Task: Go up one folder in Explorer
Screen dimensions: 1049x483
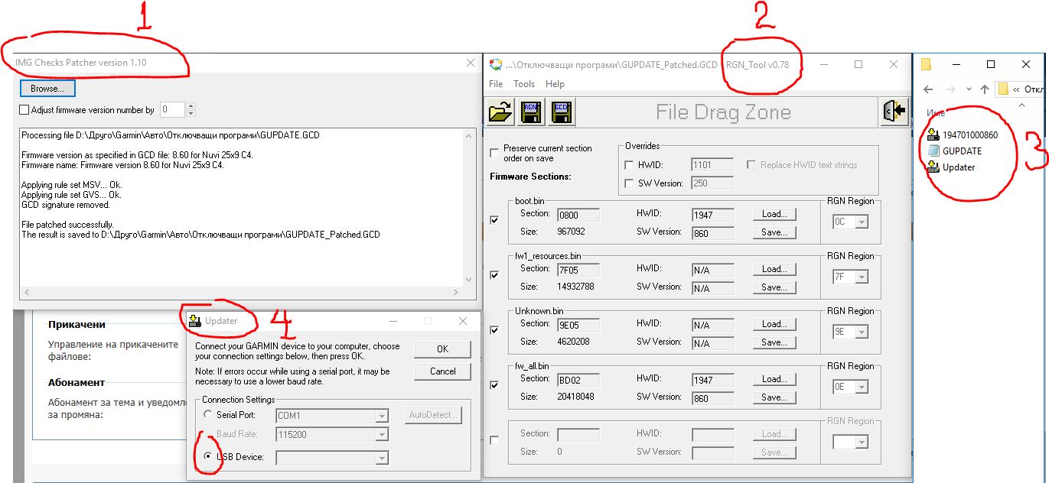Action: click(985, 89)
